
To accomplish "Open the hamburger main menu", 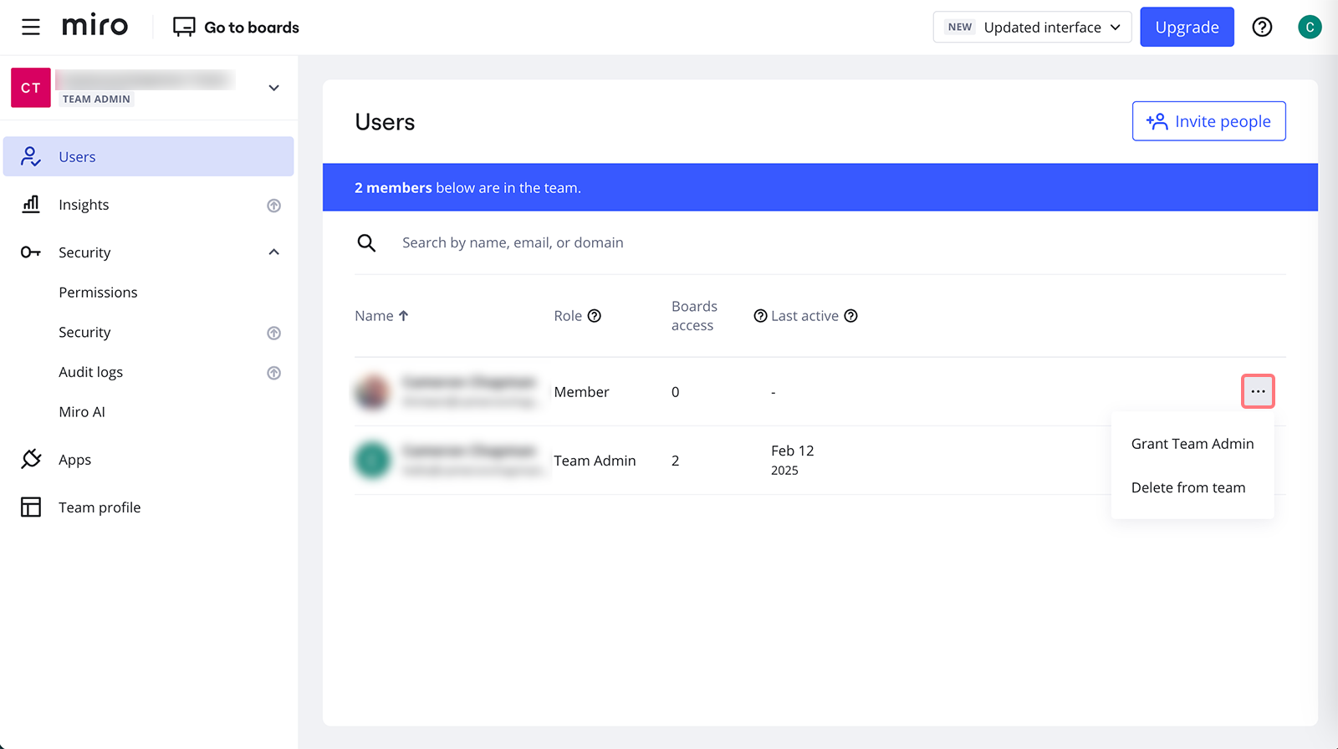I will (x=31, y=28).
